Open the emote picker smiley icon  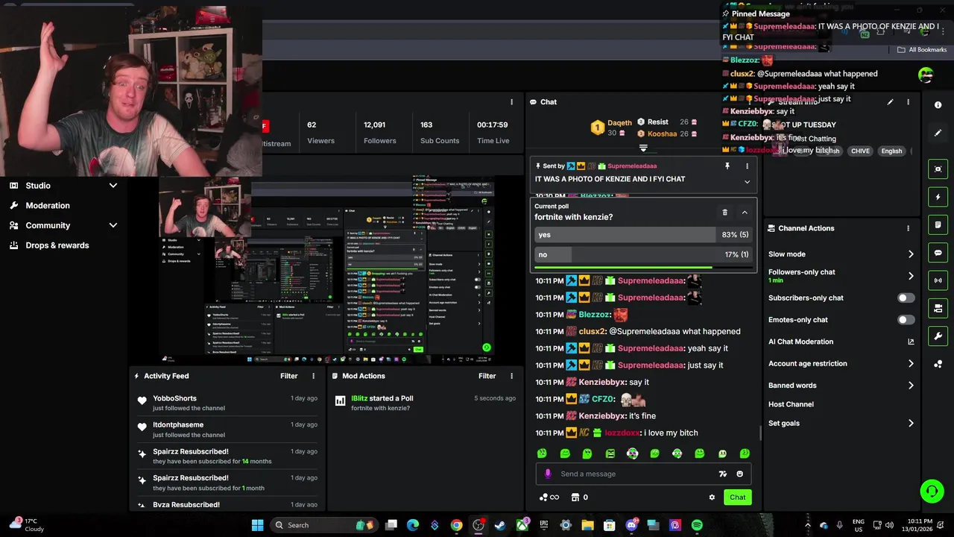tap(739, 474)
